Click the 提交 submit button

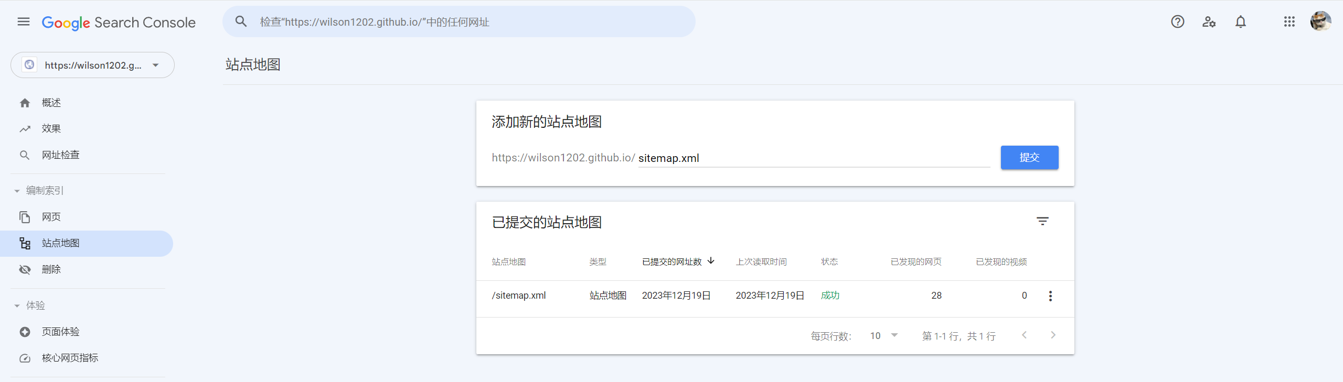coord(1029,158)
